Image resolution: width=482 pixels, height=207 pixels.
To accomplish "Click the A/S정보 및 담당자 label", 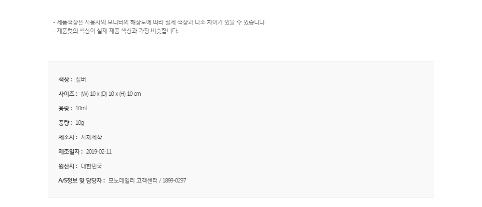I will 81,181.
